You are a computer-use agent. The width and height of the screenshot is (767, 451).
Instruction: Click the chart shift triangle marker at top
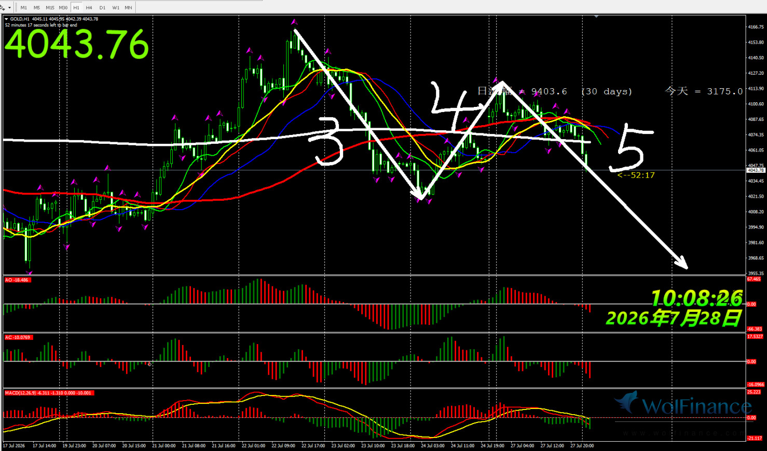click(597, 17)
